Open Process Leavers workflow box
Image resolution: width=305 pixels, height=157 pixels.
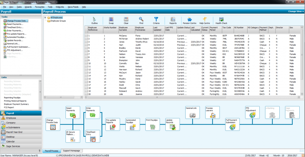click(213, 112)
